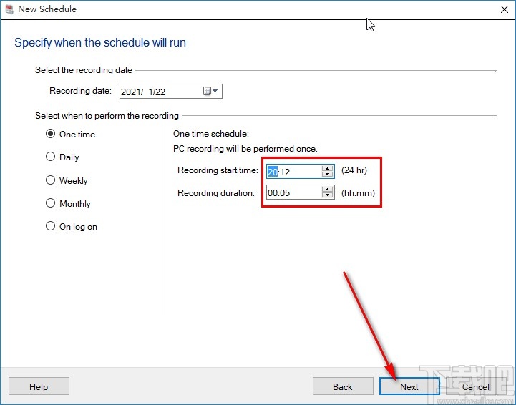516x405 pixels.
Task: Decrease recording duration with down arrow
Action: pyautogui.click(x=328, y=195)
